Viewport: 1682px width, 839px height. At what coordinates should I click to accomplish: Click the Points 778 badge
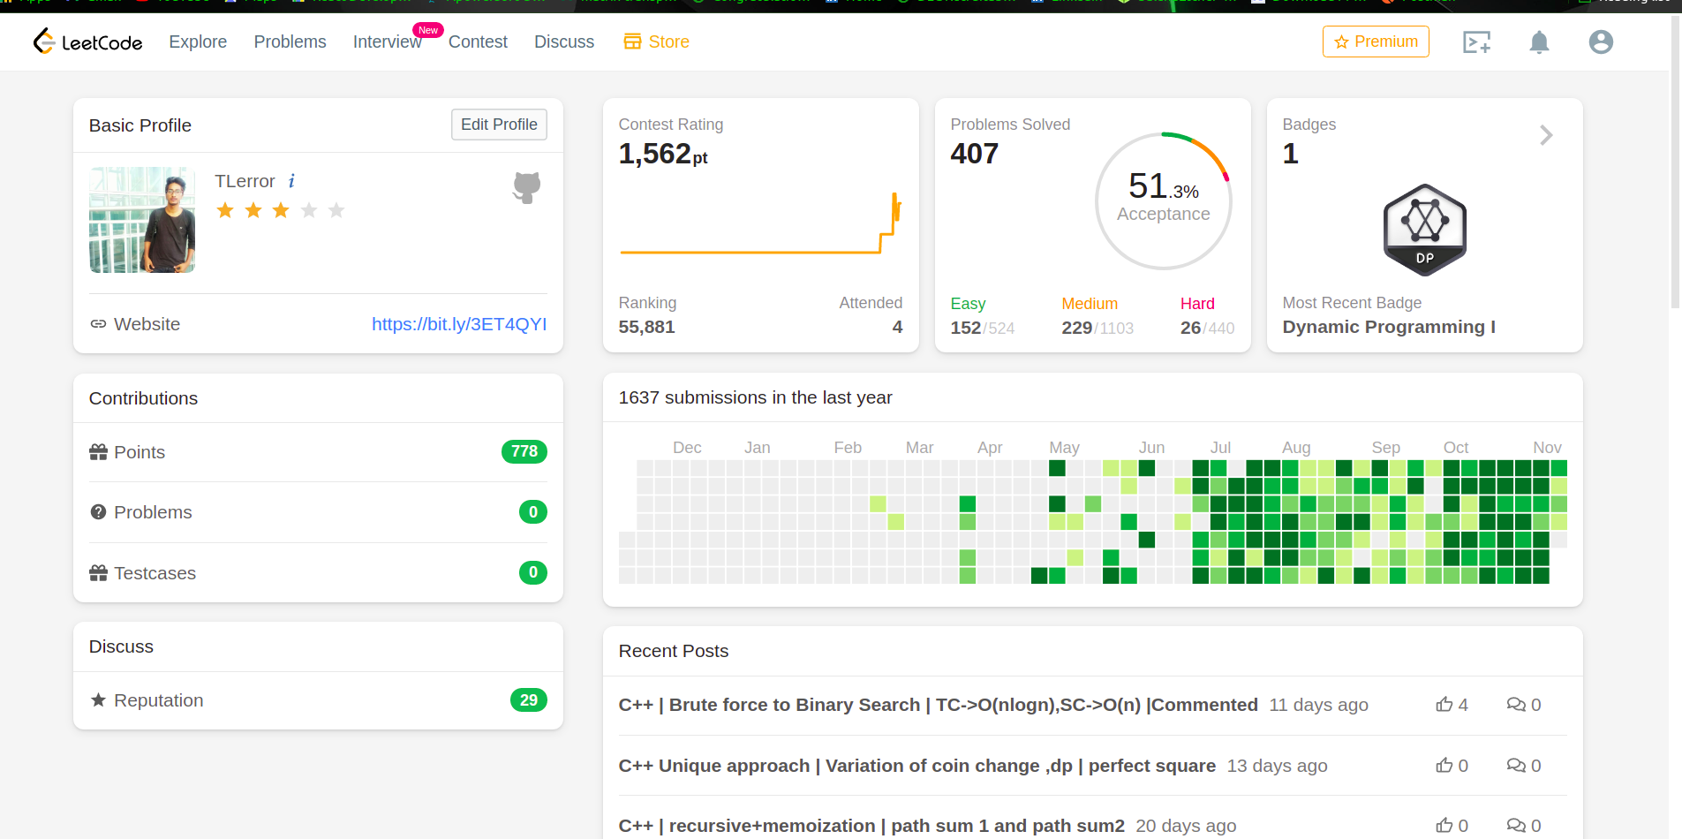pyautogui.click(x=524, y=451)
